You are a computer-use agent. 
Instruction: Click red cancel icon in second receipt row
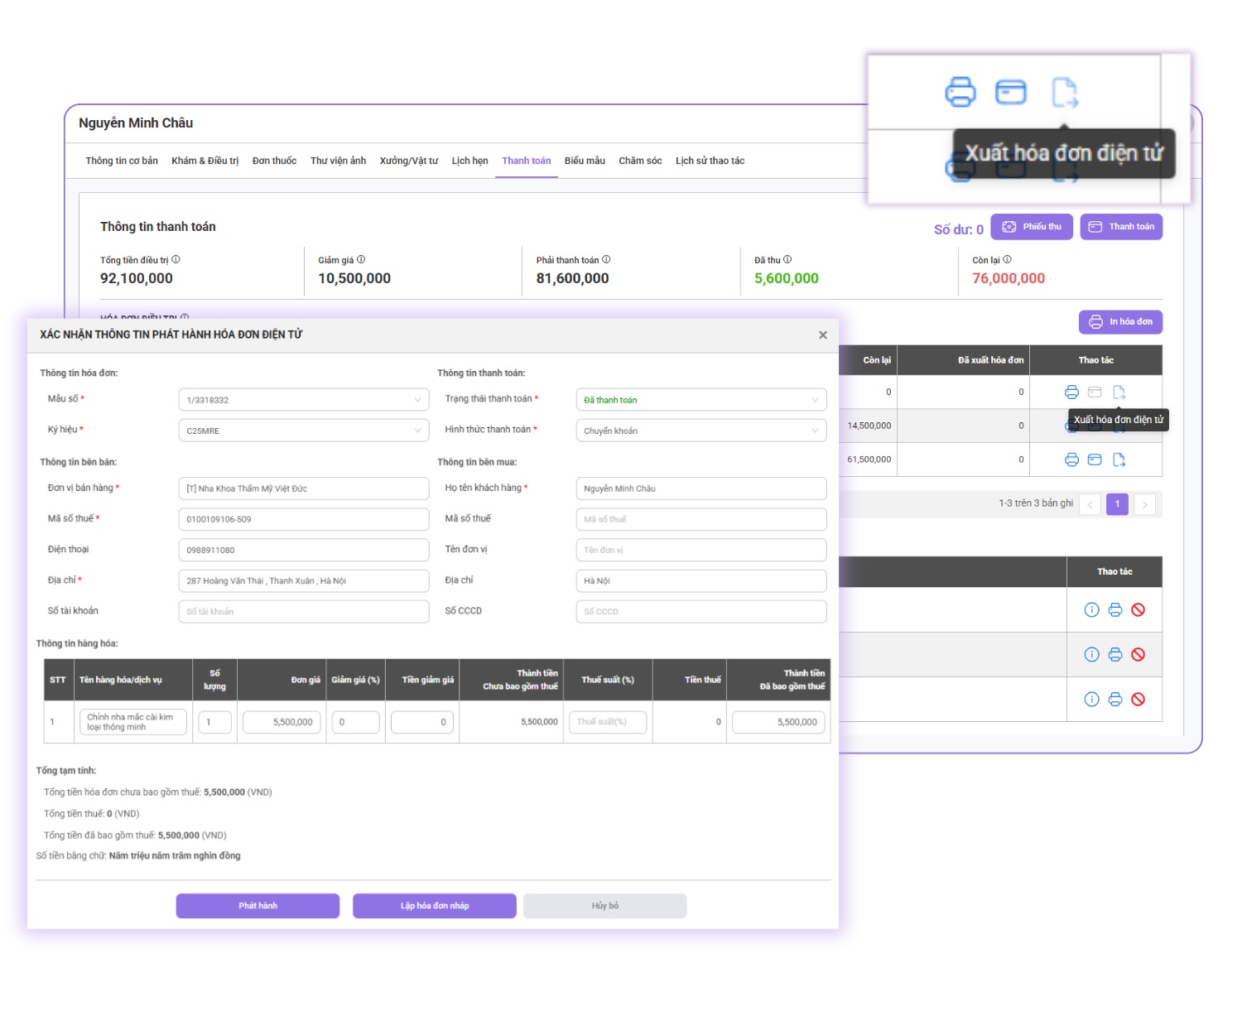click(1138, 655)
